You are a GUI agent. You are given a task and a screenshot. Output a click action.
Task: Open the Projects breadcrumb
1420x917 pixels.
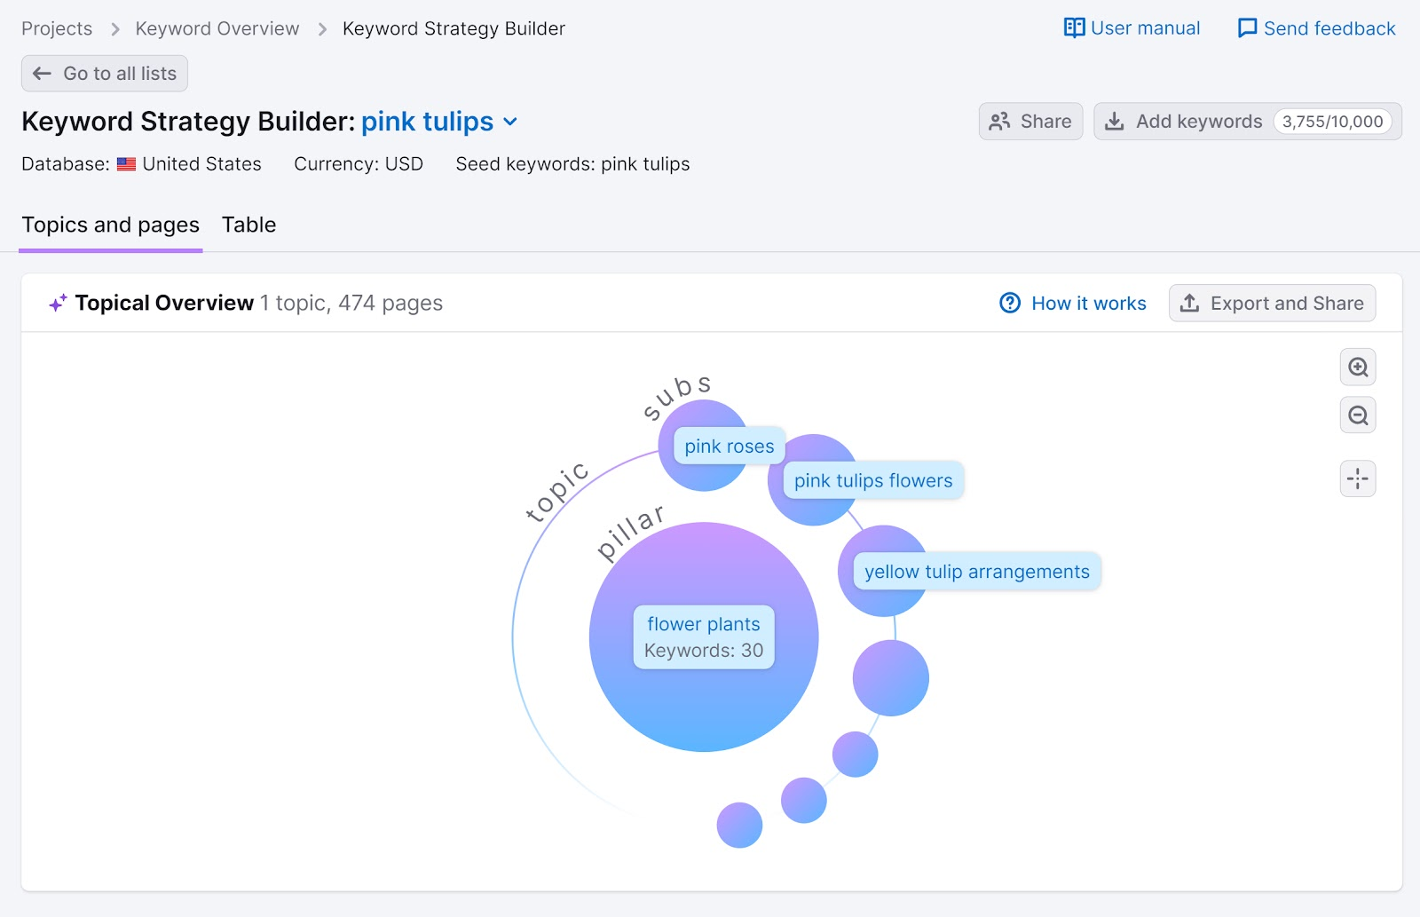click(57, 28)
